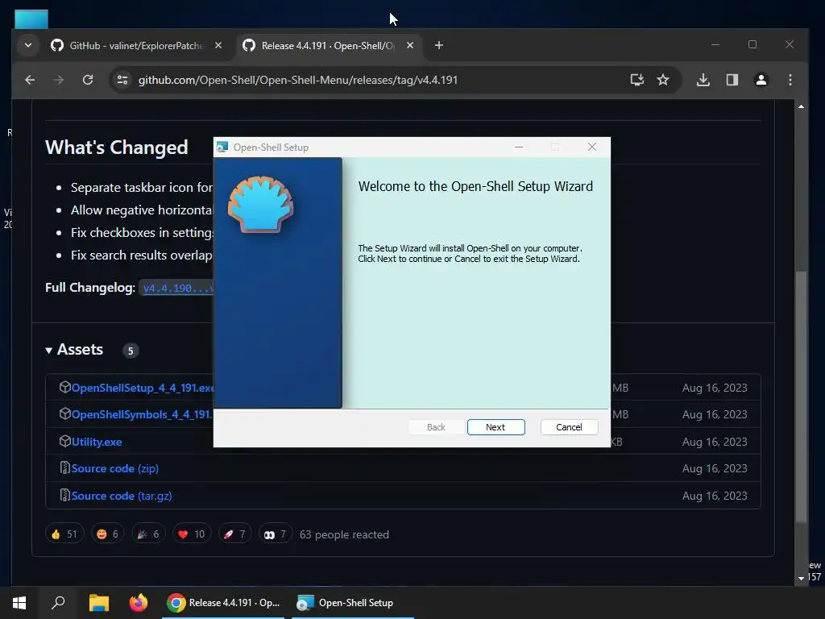Close the Release 4.4.191 browser tab
The width and height of the screenshot is (825, 619).
(x=410, y=45)
